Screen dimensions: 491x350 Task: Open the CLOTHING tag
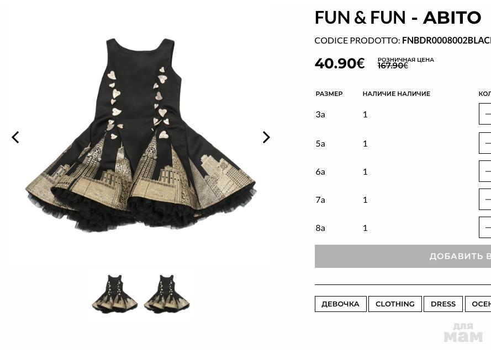[x=395, y=304]
